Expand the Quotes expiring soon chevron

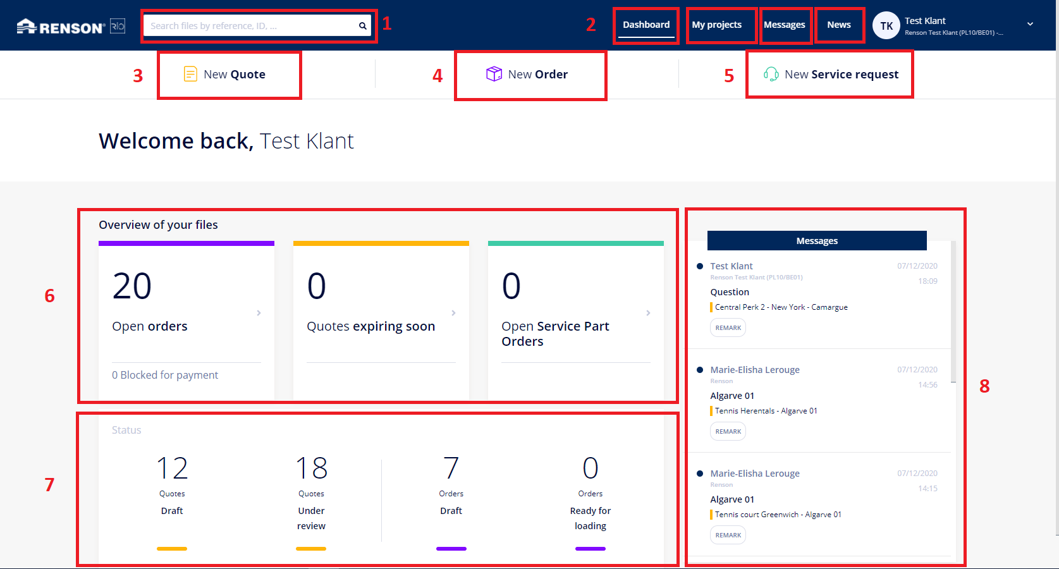coord(453,313)
